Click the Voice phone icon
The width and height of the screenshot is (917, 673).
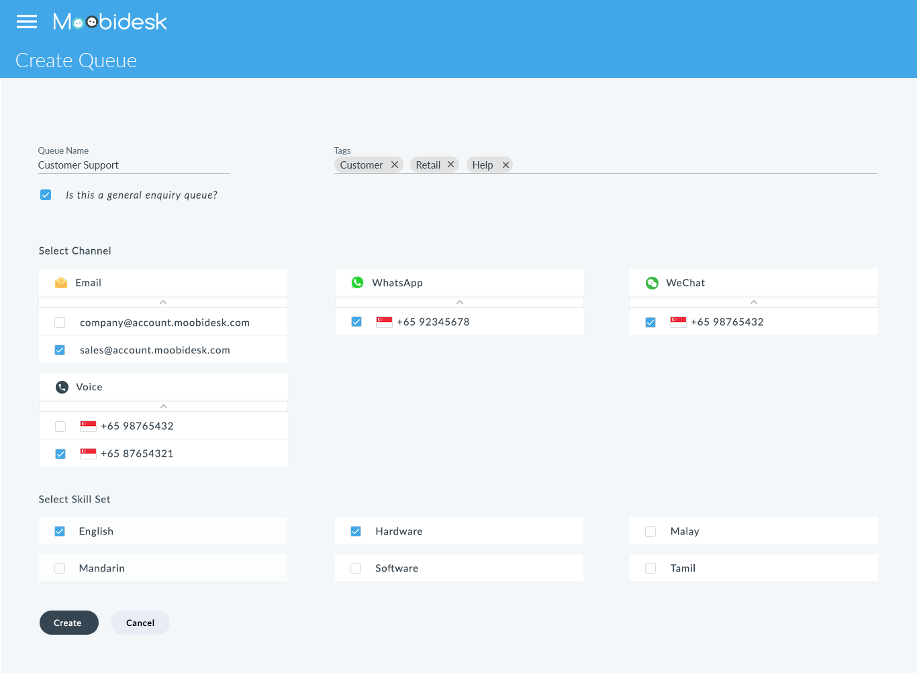62,387
